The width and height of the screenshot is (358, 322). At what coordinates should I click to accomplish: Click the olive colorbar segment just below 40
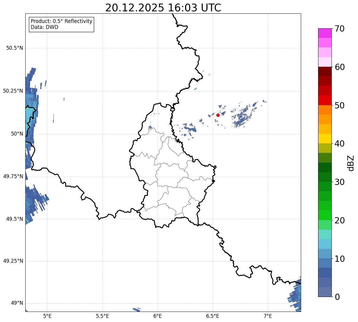tap(325, 148)
